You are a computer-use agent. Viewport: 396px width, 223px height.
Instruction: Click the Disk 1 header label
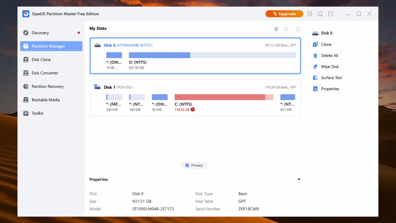click(x=110, y=87)
